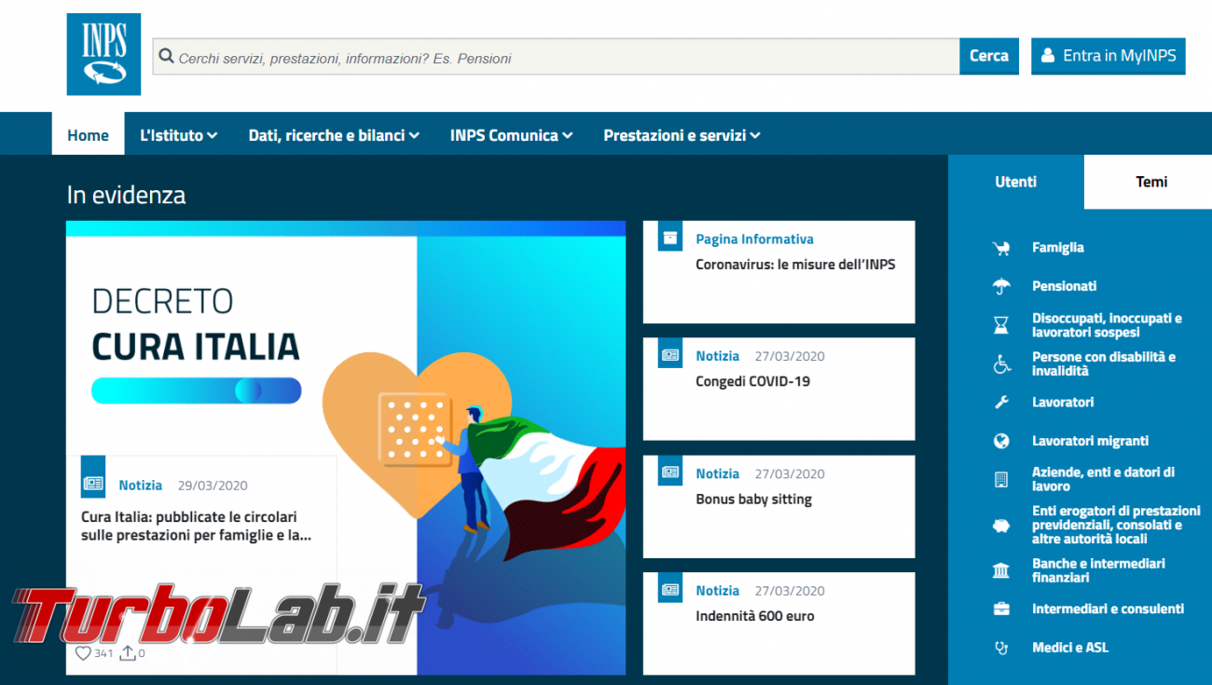1212x685 pixels.
Task: Open Banche e intermediari finanziari category
Action: pyautogui.click(x=1099, y=570)
